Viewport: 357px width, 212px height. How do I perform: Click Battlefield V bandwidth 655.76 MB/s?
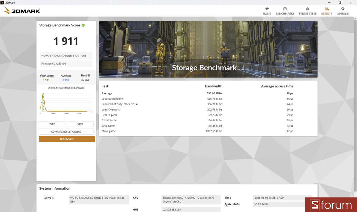[215, 99]
